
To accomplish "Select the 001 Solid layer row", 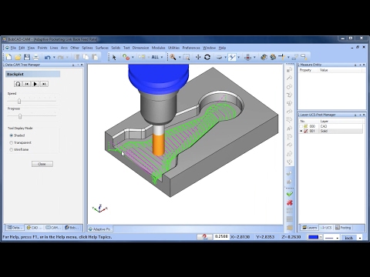I will tap(331, 131).
